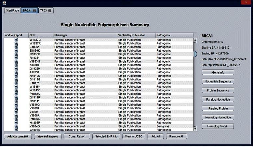Click the table's vertical scrollbar thumb
This screenshot has height=147, width=253.
coord(195,54)
